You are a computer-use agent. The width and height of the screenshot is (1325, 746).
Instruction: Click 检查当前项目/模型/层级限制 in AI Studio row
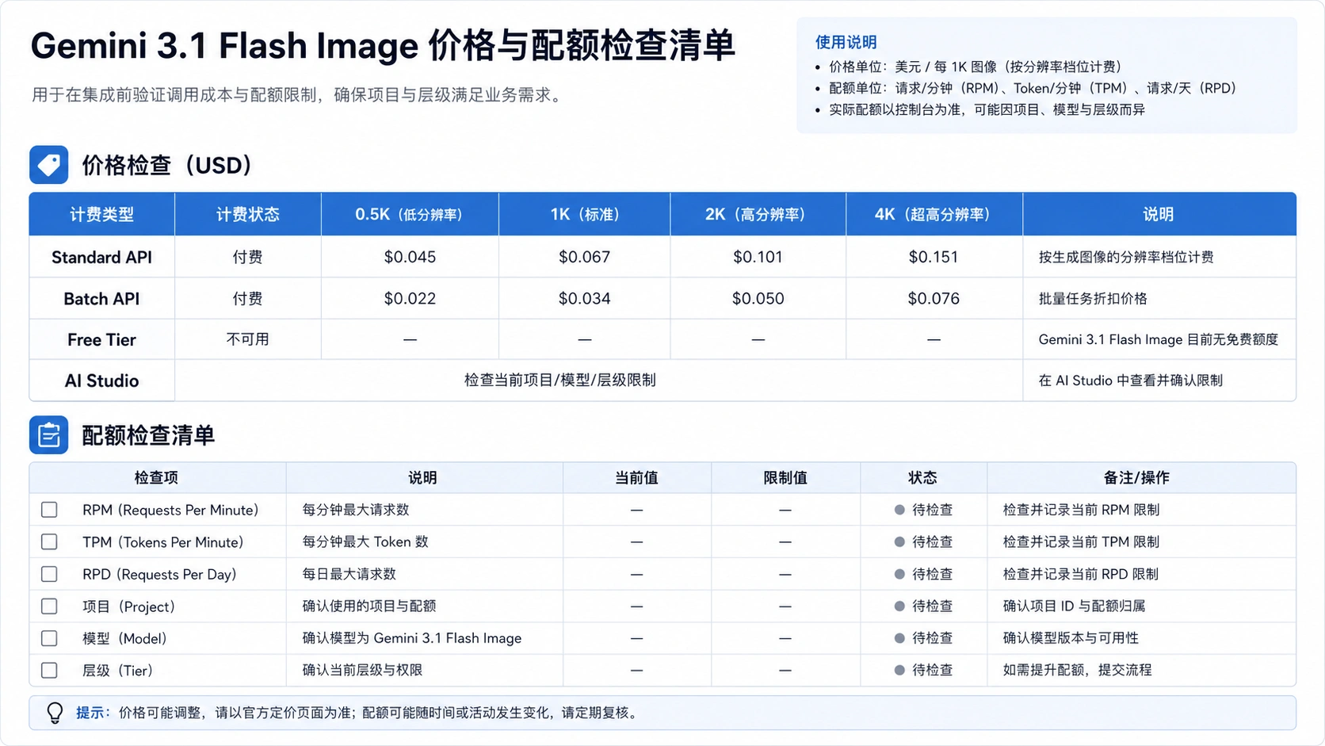pyautogui.click(x=559, y=381)
